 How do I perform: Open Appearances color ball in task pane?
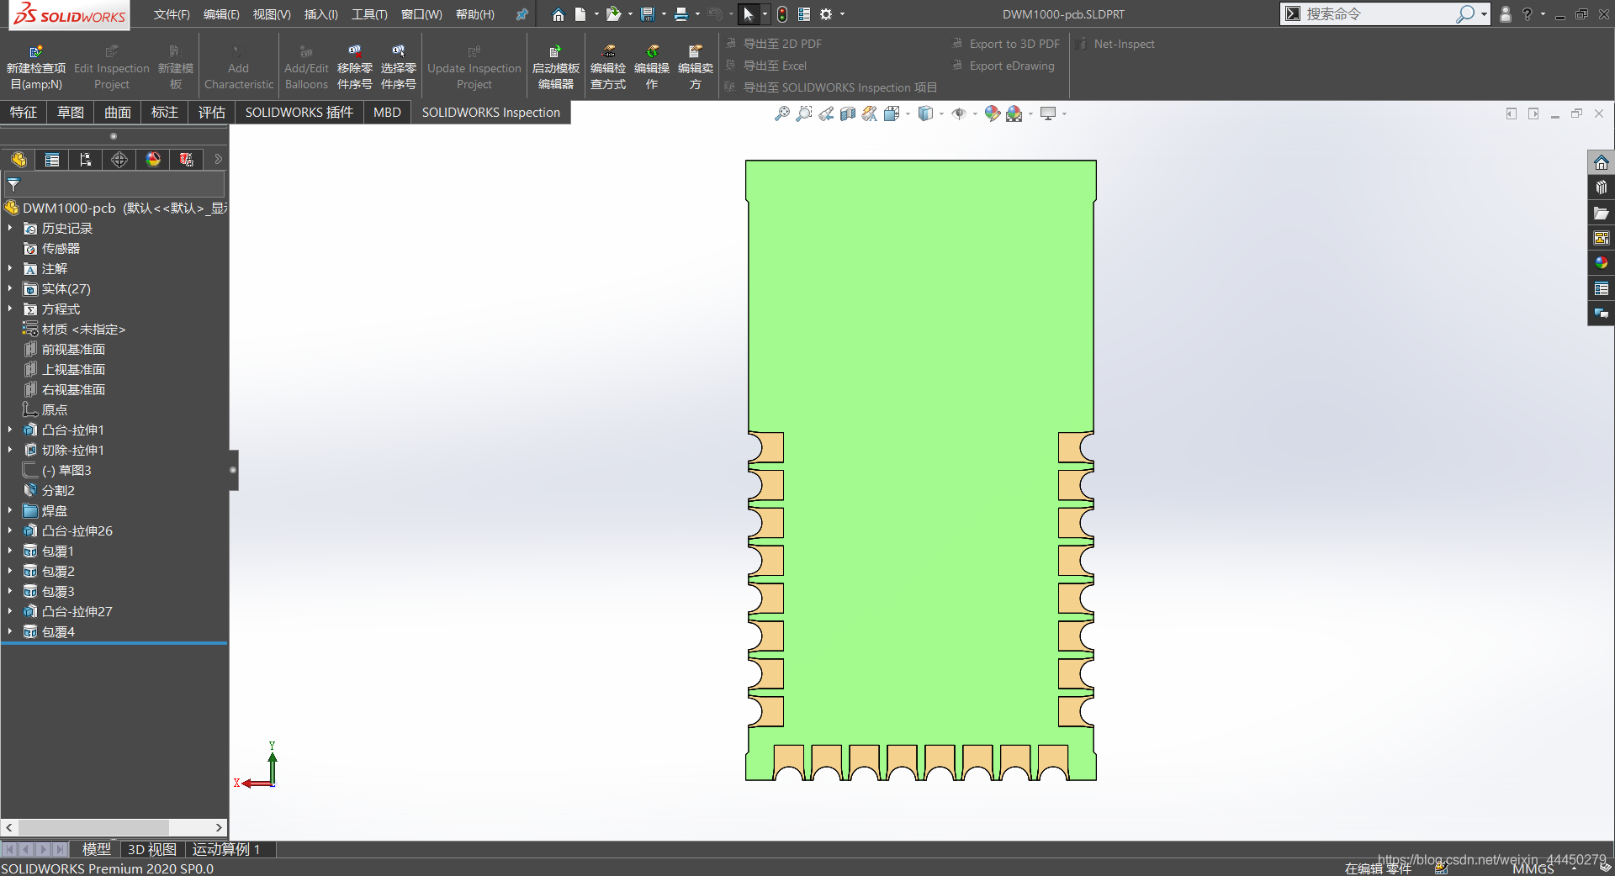point(1601,263)
